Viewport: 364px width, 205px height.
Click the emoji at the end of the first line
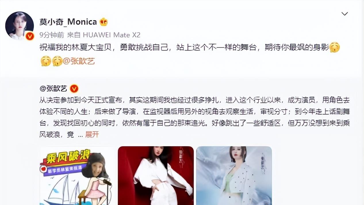pos(335,47)
